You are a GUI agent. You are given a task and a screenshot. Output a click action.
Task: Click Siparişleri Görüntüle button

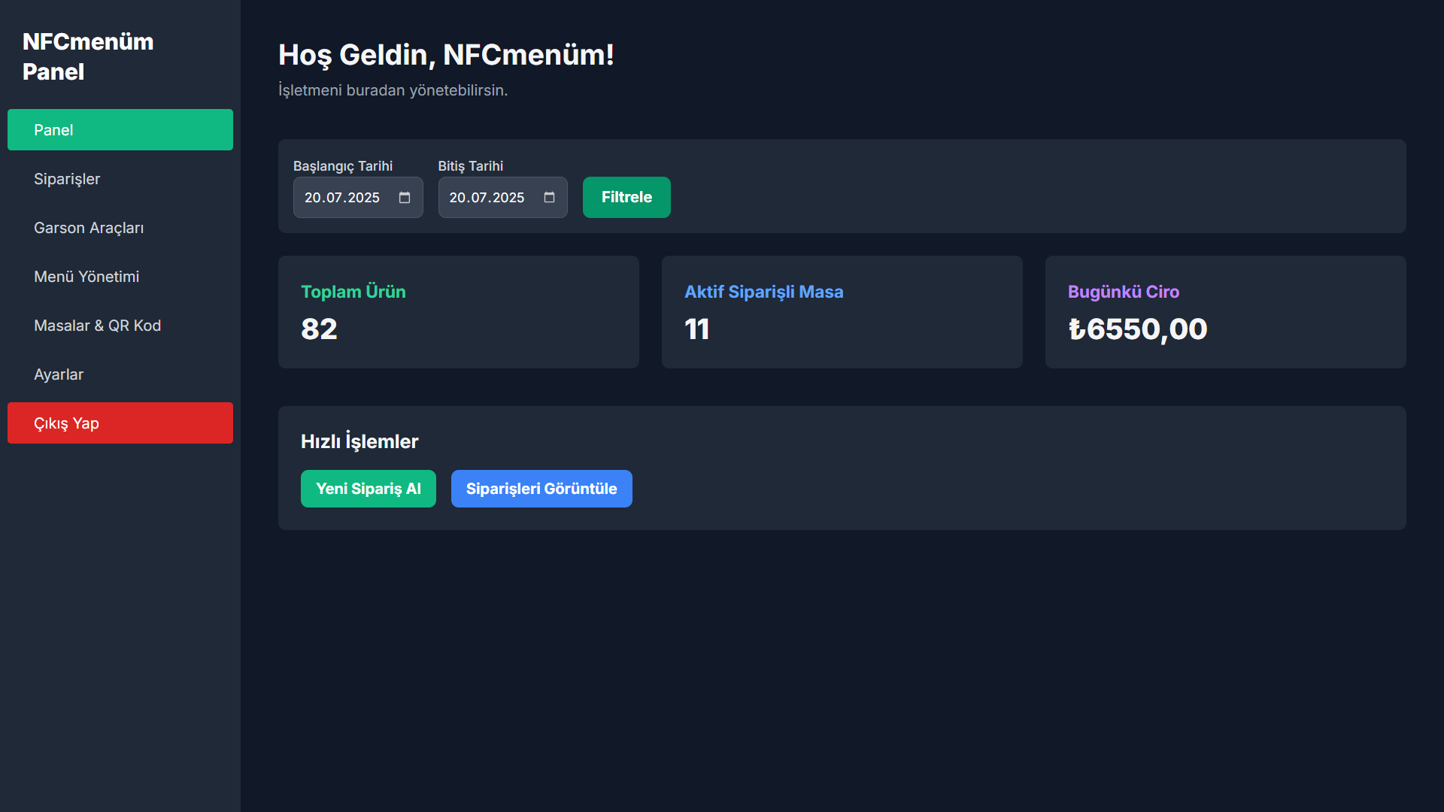point(541,489)
